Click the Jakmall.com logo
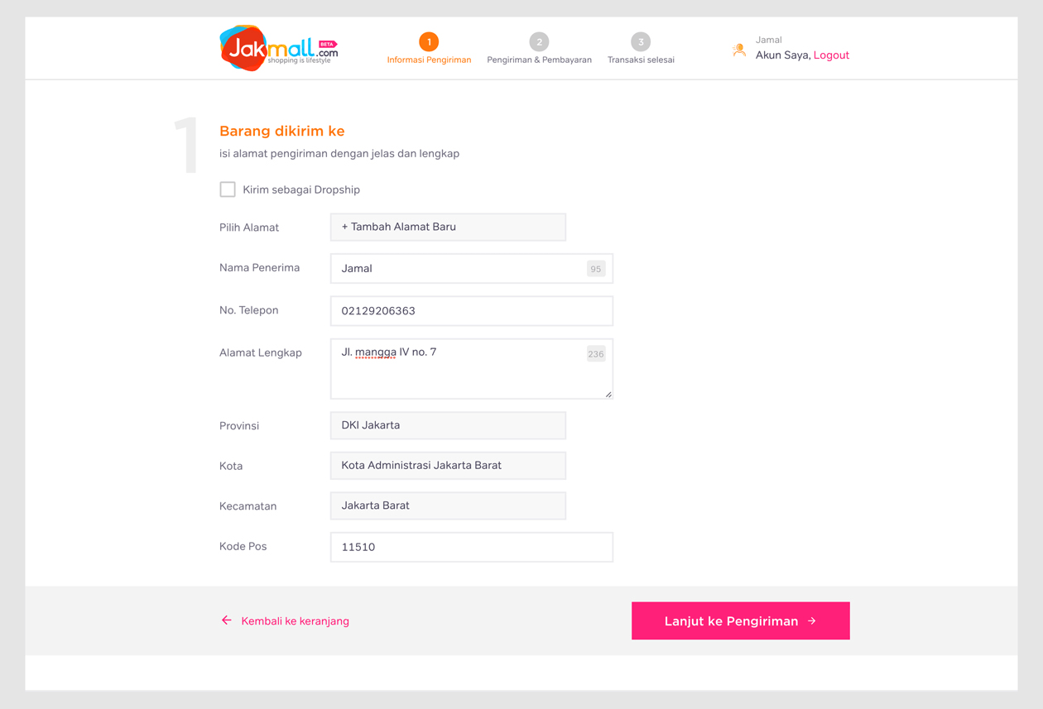The width and height of the screenshot is (1043, 709). [279, 48]
